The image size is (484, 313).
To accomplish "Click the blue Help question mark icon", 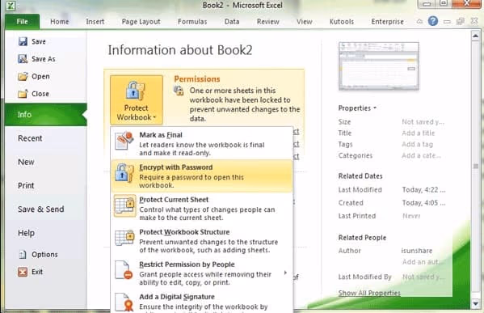I will 433,21.
